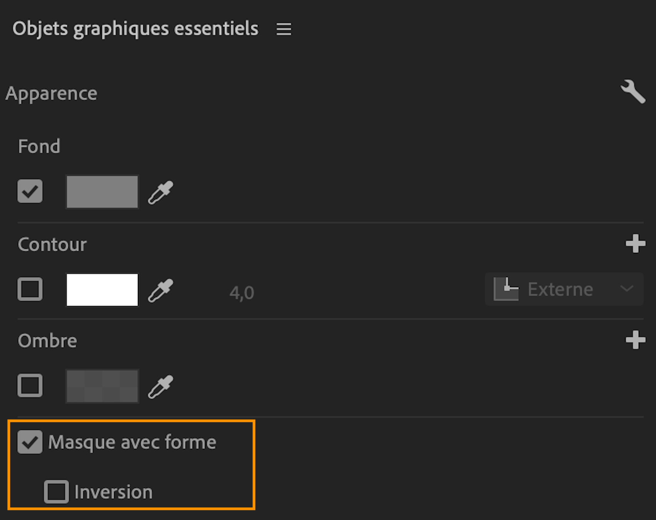
Task: Open the Objets graphiques essentiels panel menu
Action: [284, 29]
